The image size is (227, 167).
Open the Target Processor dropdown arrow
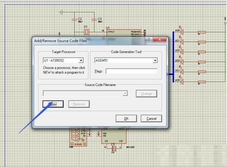(81, 61)
